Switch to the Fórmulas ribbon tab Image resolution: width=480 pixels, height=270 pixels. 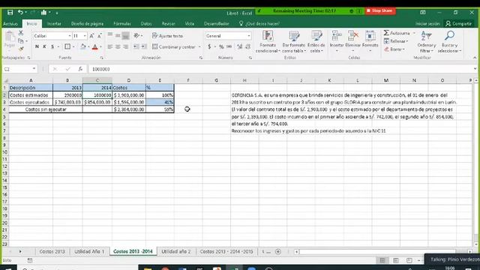122,23
